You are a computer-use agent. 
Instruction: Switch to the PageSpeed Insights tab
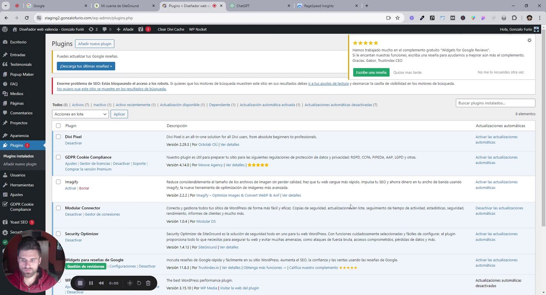click(328, 6)
